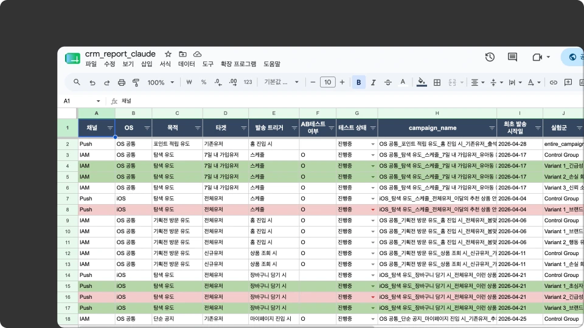Star the crm_report_claude document
Image resolution: width=584 pixels, height=328 pixels.
click(x=168, y=54)
